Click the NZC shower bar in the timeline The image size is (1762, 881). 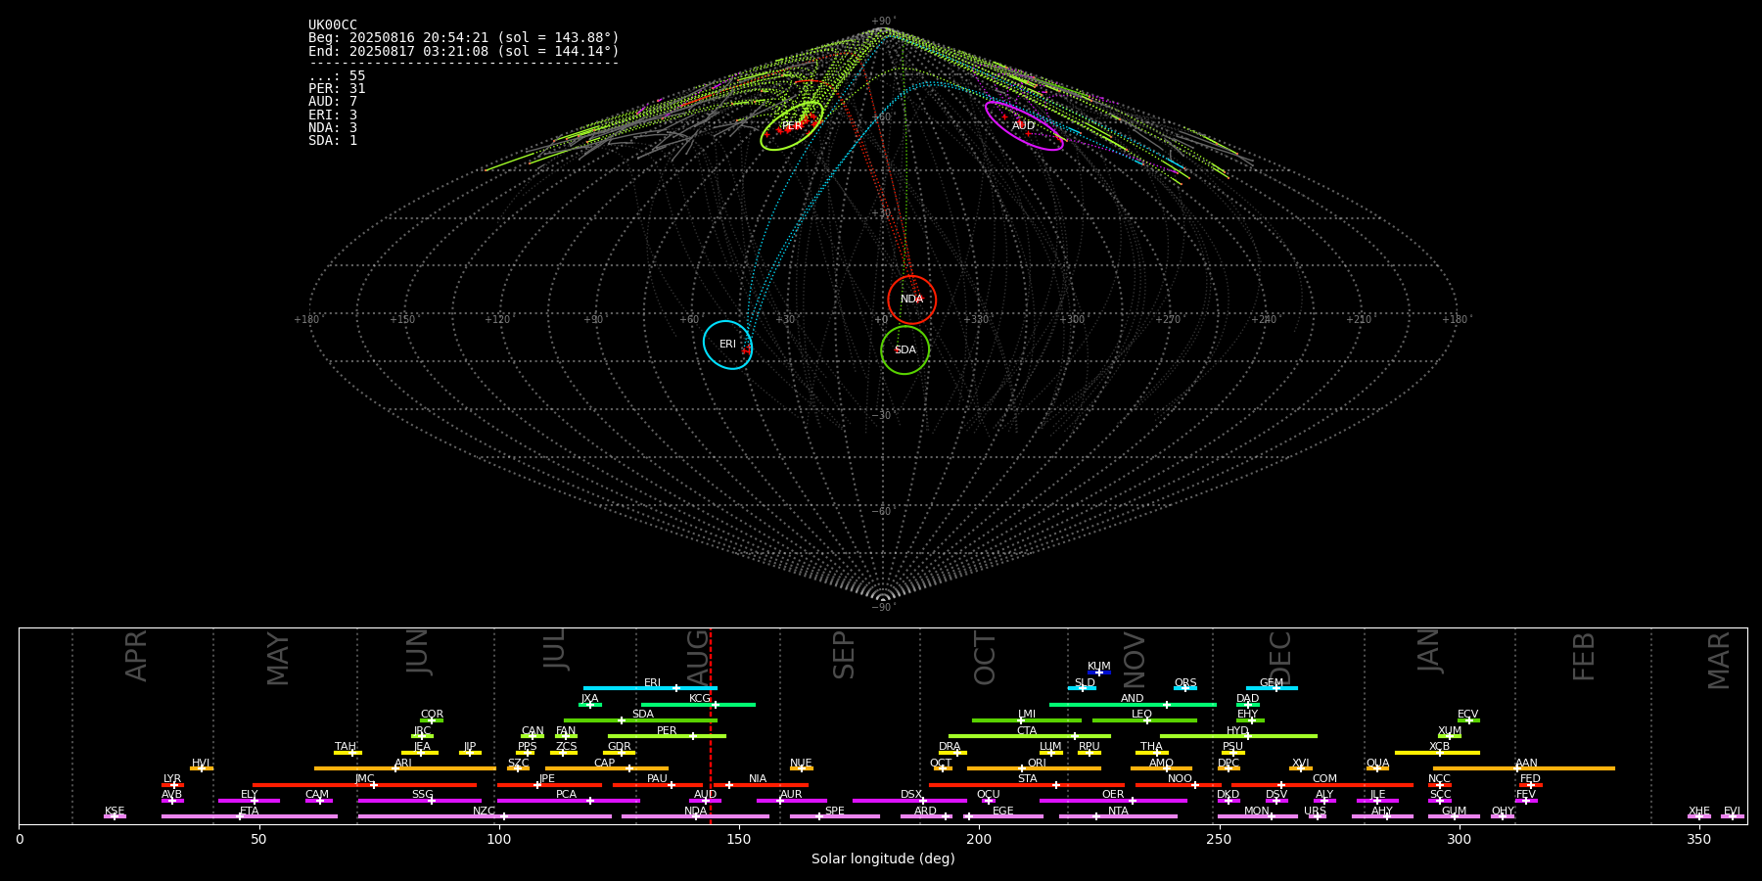[x=485, y=816]
